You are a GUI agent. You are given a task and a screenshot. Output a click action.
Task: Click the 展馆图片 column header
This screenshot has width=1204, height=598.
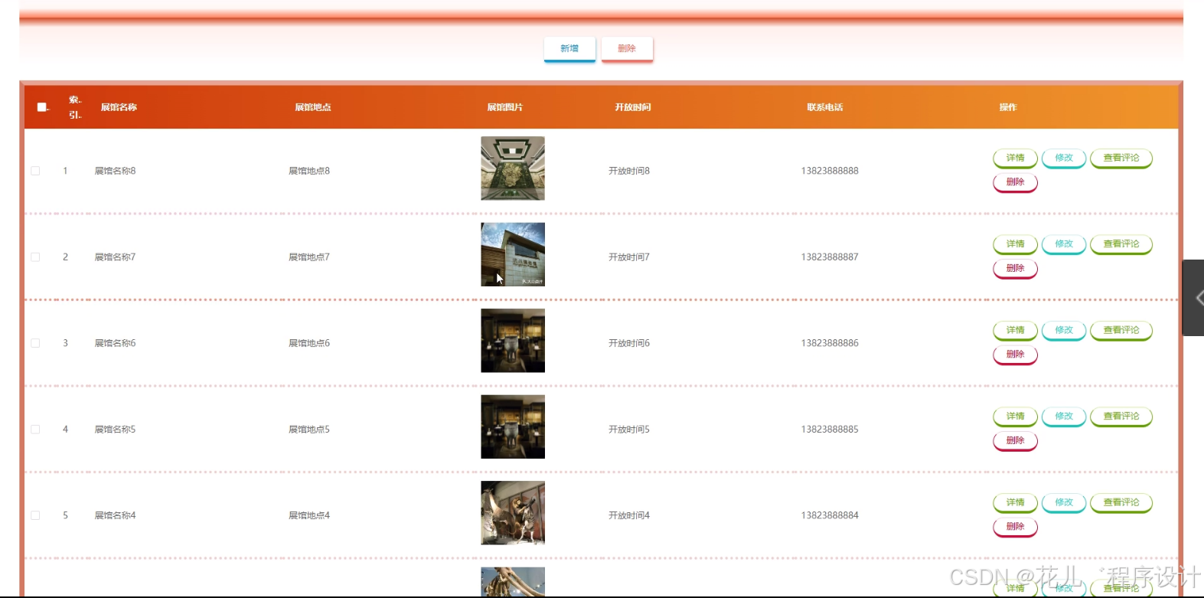pos(505,107)
